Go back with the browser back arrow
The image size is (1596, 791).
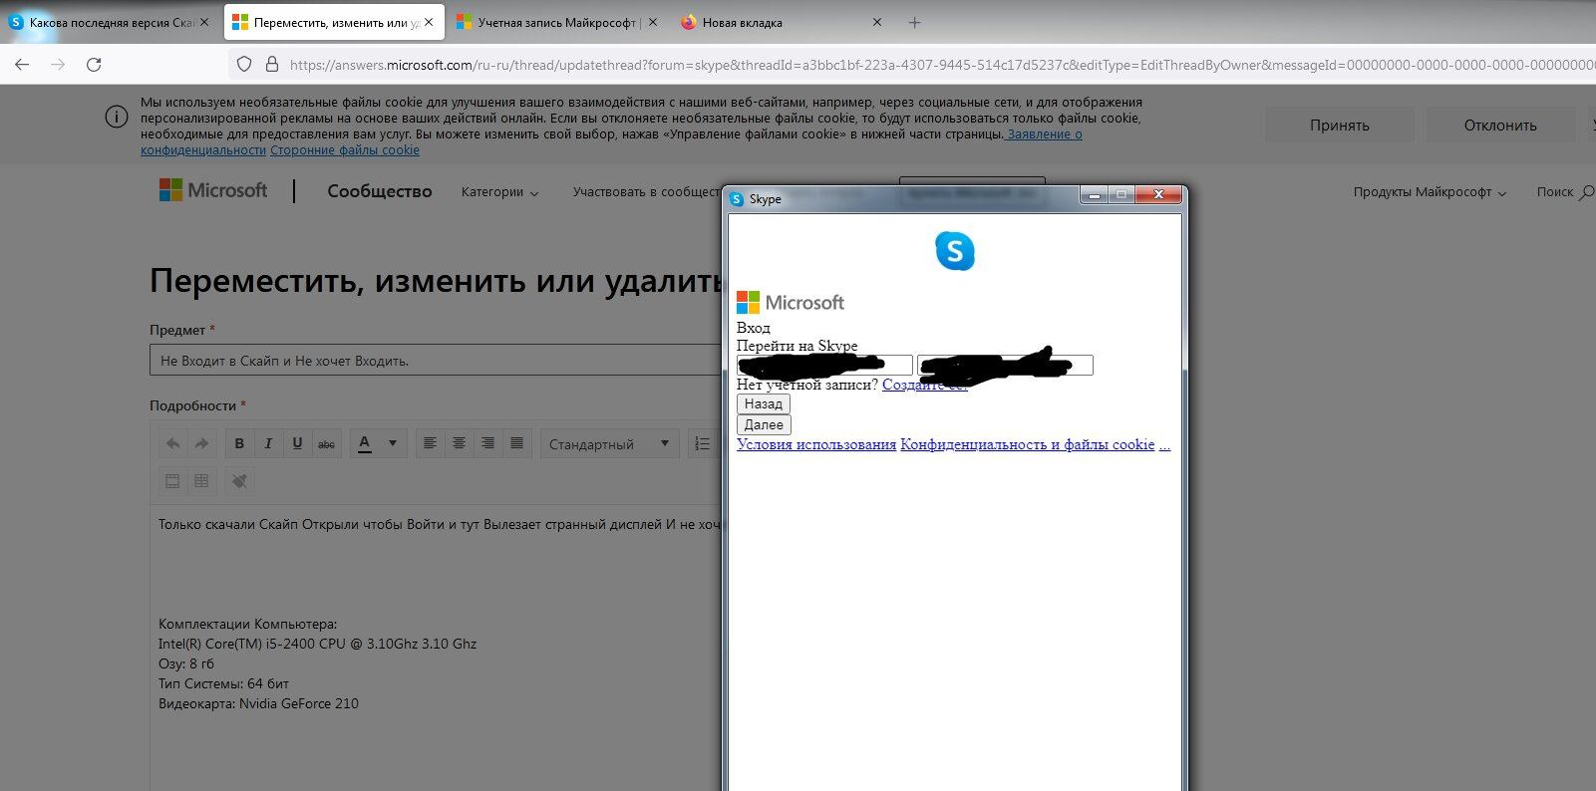point(22,65)
